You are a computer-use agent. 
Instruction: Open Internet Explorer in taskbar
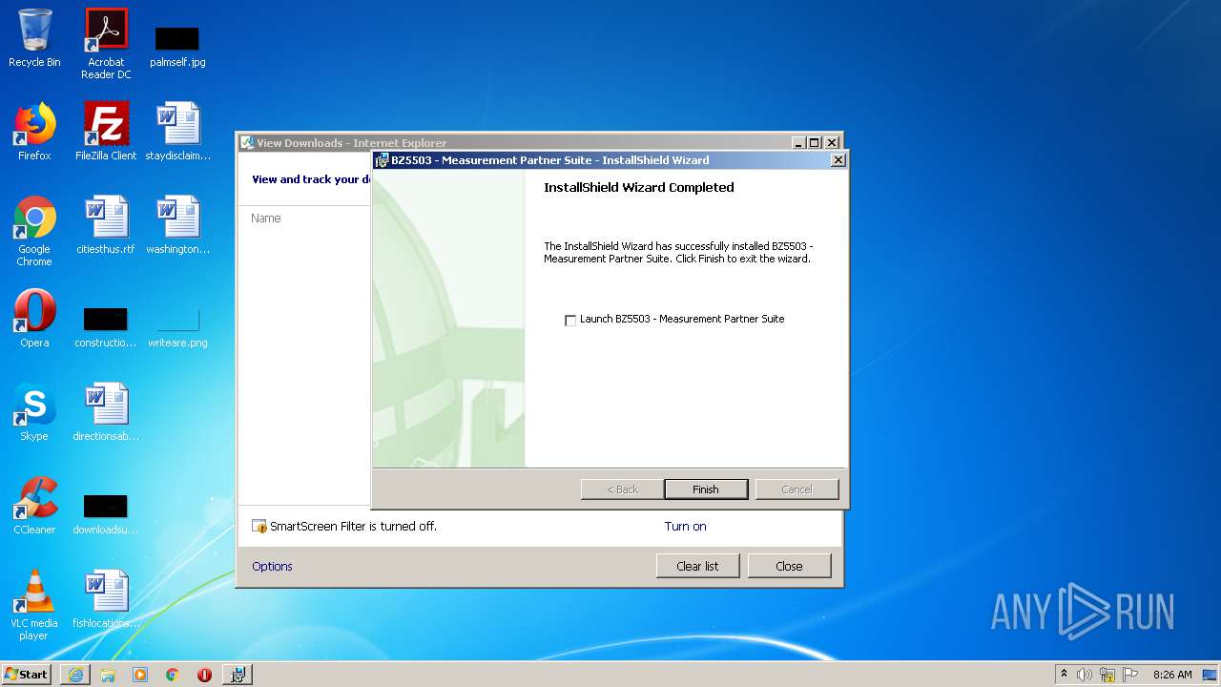coord(75,675)
